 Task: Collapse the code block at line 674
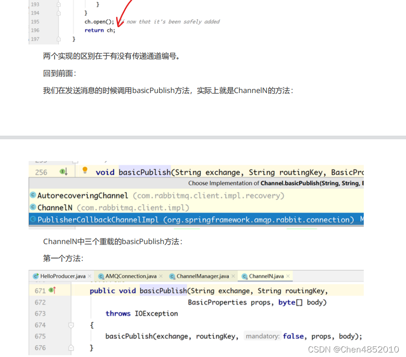(x=71, y=325)
